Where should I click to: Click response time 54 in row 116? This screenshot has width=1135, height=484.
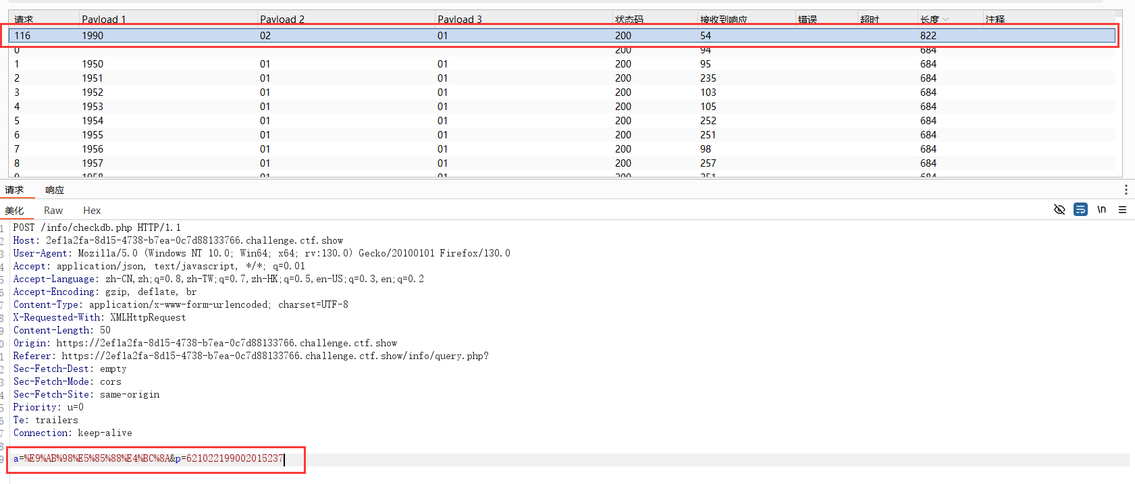click(x=706, y=36)
